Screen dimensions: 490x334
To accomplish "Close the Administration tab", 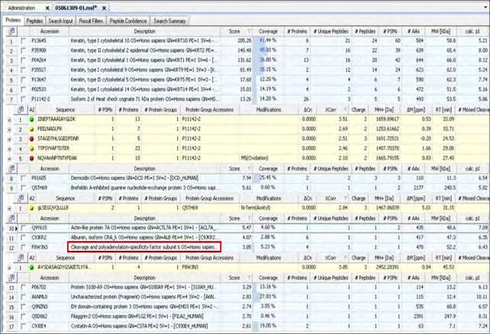I will (47, 8).
